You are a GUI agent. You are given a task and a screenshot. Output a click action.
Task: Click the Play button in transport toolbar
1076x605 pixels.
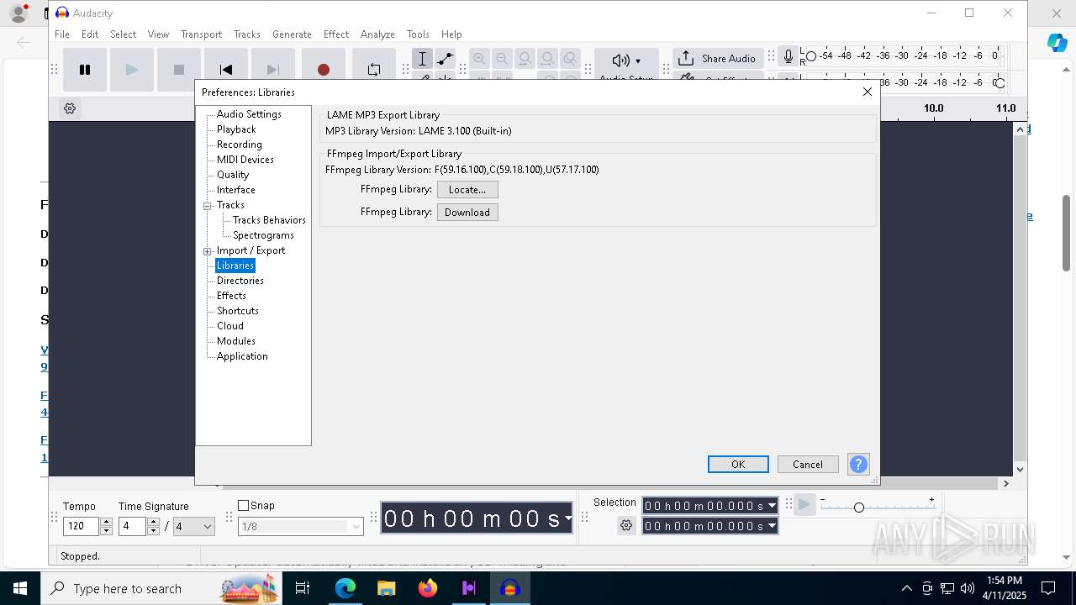pyautogui.click(x=132, y=70)
